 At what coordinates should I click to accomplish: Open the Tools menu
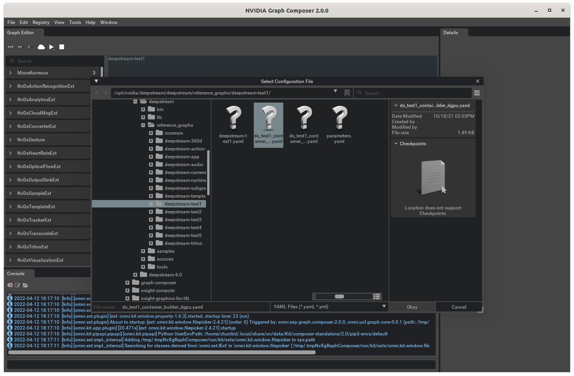click(x=75, y=22)
